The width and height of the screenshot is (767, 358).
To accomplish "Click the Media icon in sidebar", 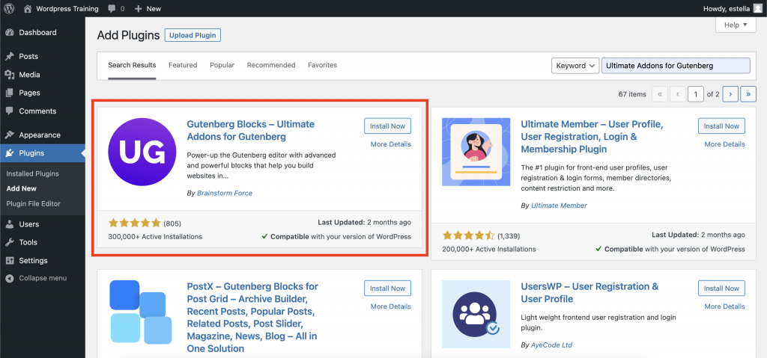I will point(9,75).
